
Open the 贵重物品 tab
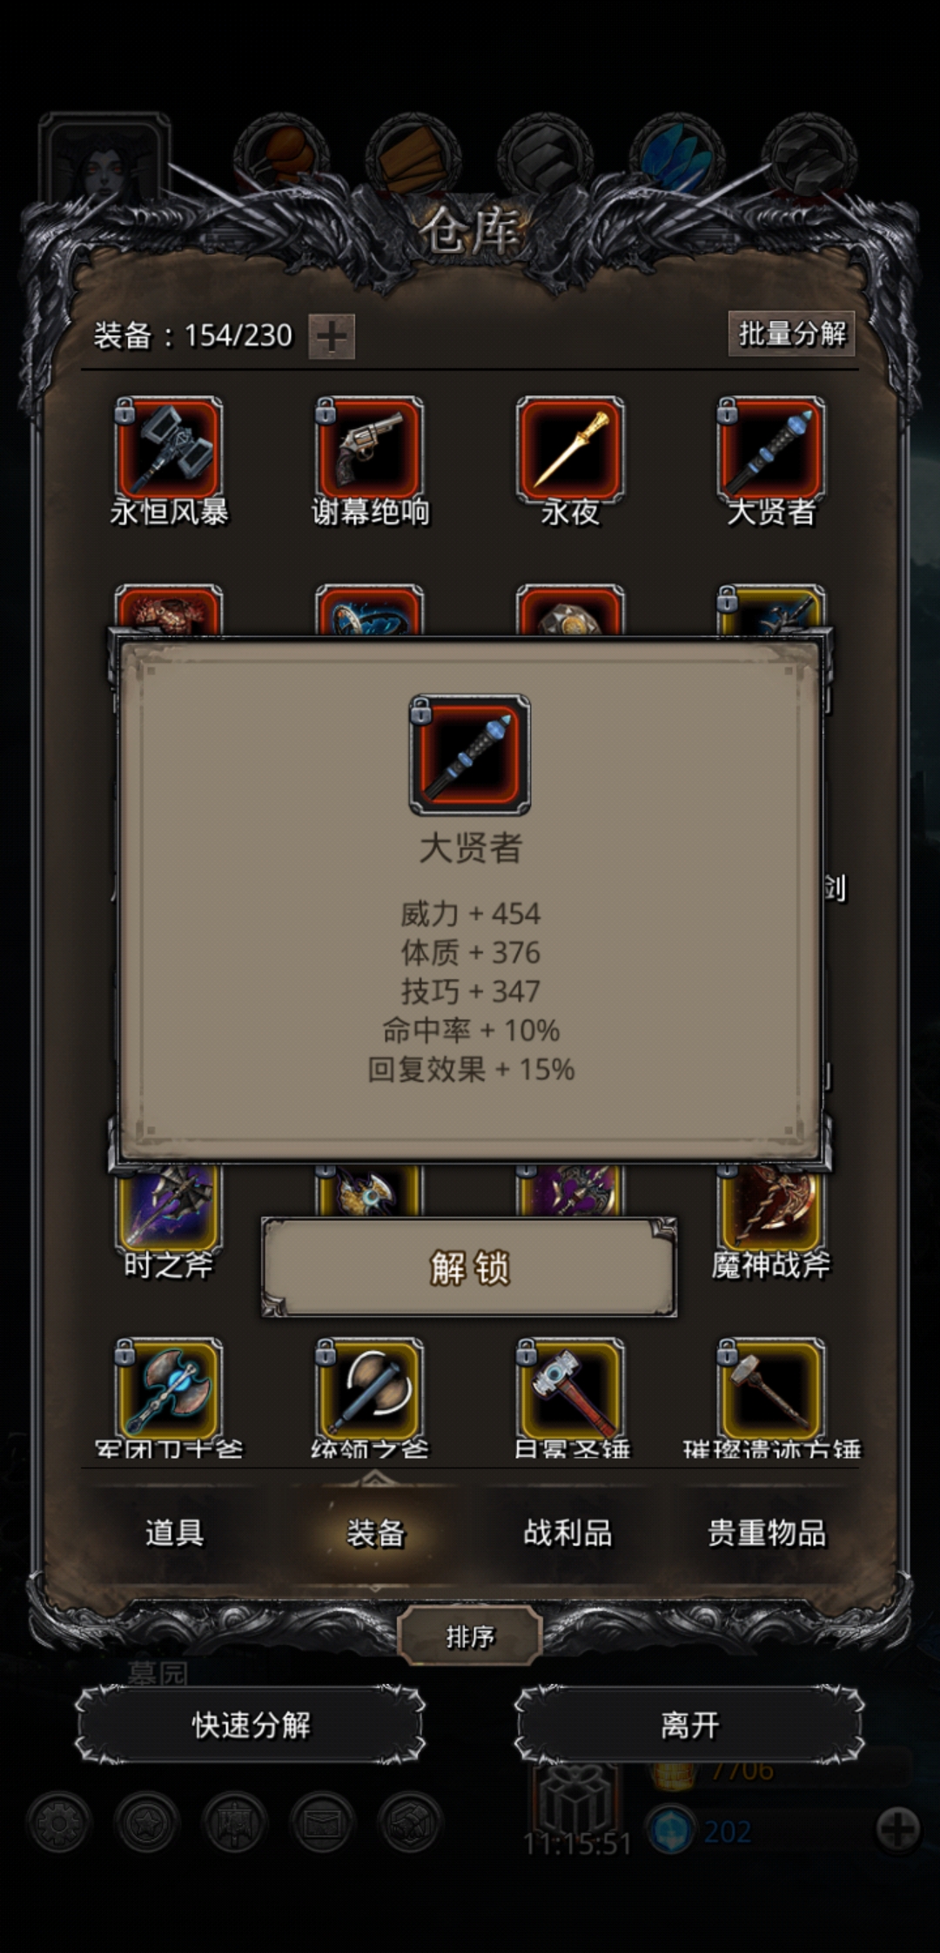pos(767,1533)
